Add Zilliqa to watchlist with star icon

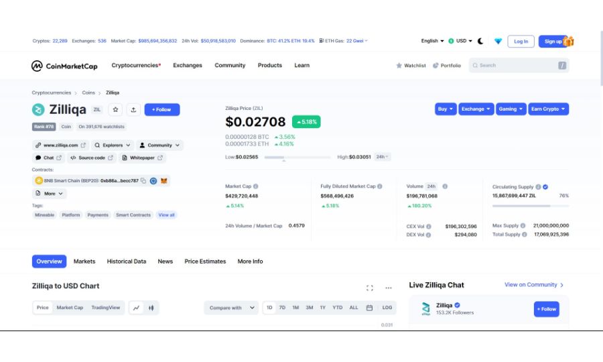115,110
